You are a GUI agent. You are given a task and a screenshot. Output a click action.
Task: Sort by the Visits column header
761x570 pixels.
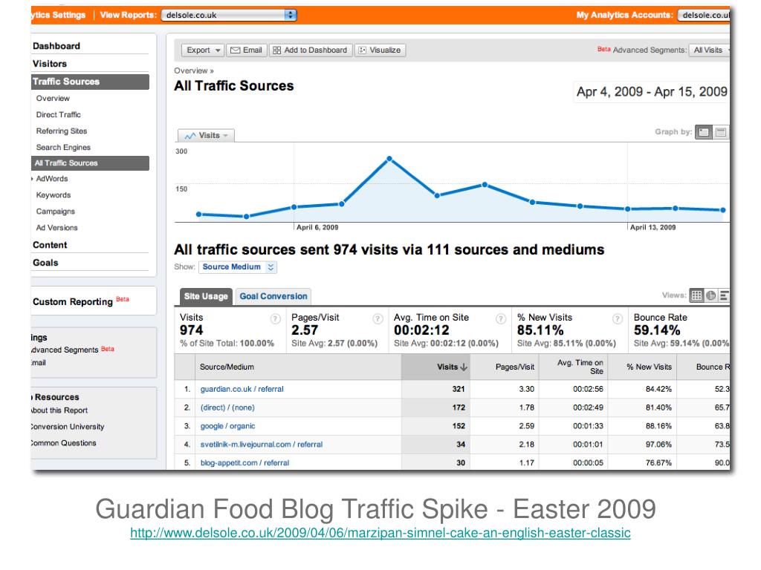click(x=435, y=367)
